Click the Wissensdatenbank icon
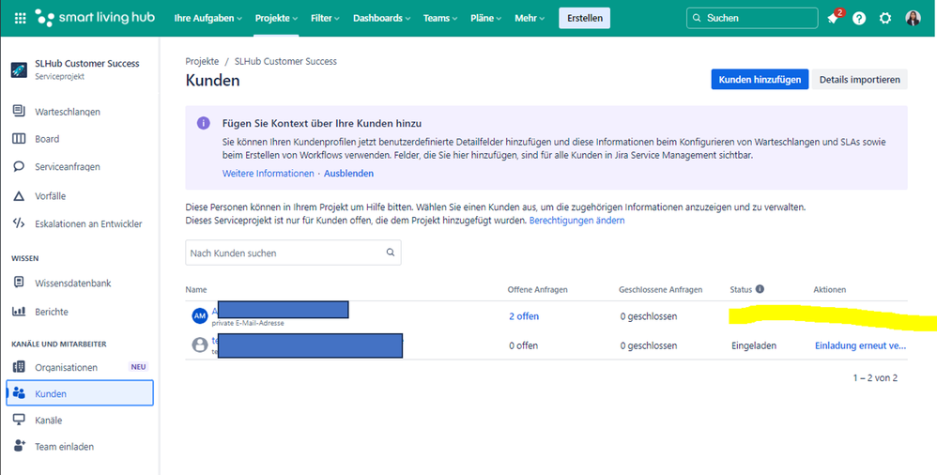The image size is (937, 475). [x=19, y=283]
